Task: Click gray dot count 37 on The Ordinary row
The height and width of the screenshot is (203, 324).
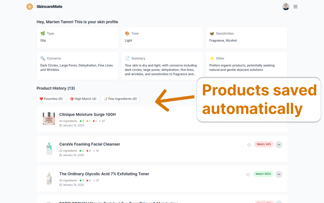Action: click(x=96, y=180)
